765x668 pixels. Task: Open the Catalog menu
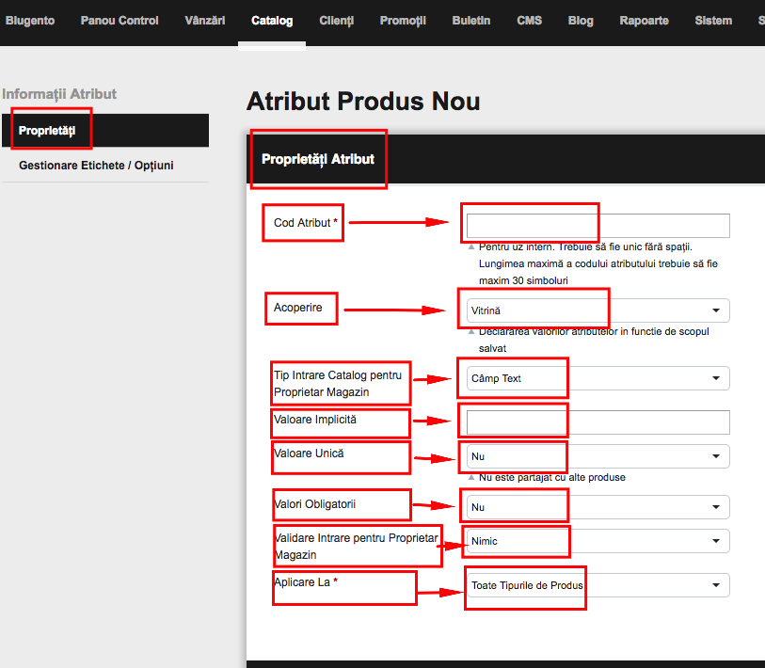(272, 21)
